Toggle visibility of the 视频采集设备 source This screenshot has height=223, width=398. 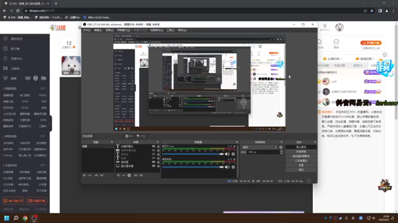pyautogui.click(x=153, y=150)
